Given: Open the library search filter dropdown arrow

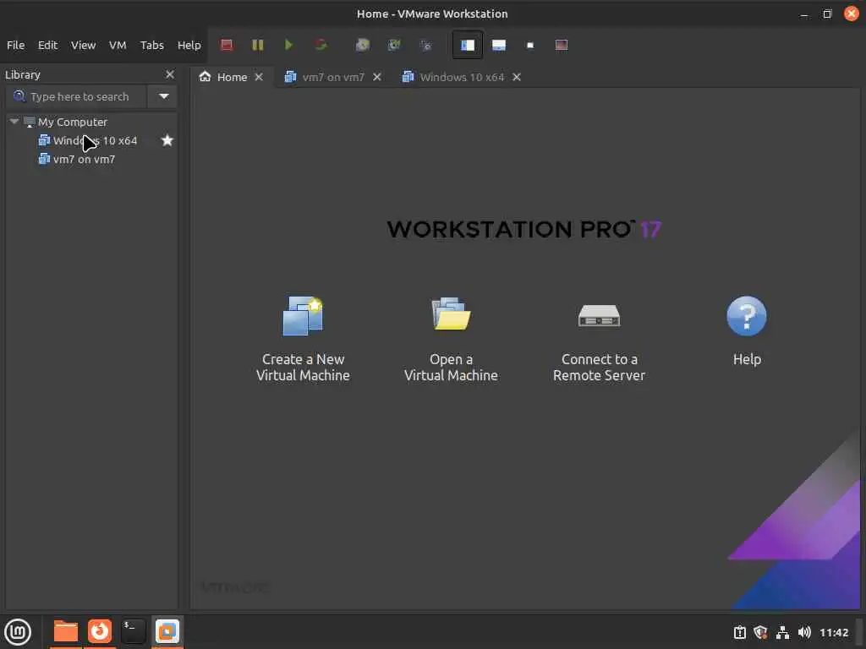Looking at the screenshot, I should coord(163,96).
